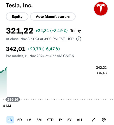This screenshot has width=114, height=125.
Task: Click the Equity tag button
Action: coord(17,16)
